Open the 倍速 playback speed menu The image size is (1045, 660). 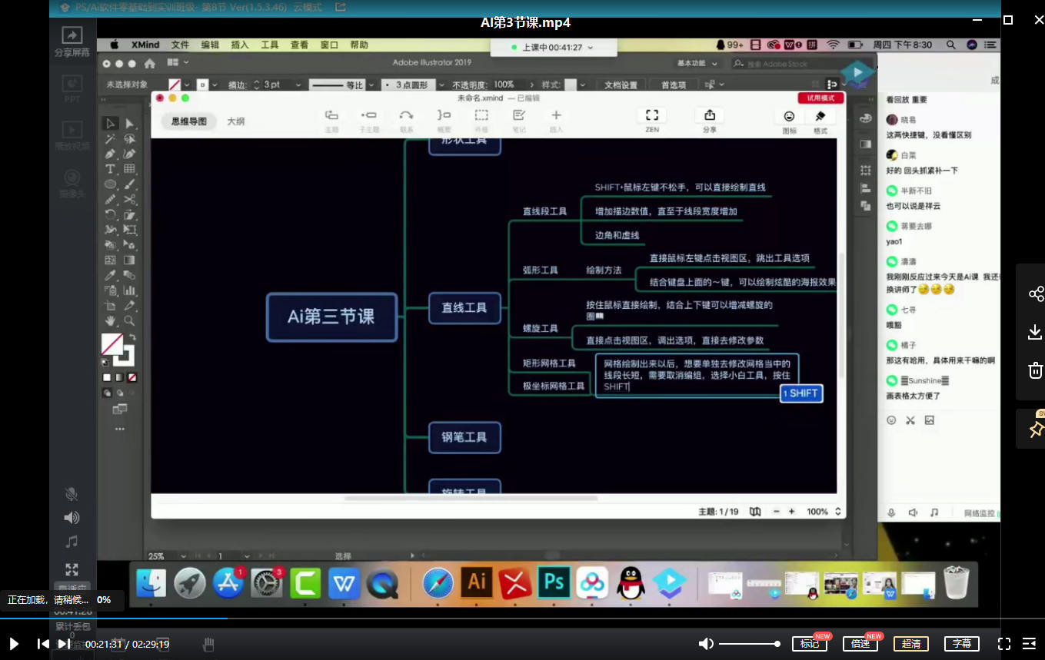coord(860,644)
